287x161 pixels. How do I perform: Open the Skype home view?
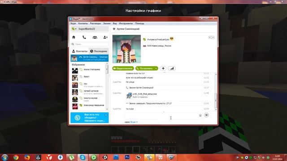coord(74,37)
